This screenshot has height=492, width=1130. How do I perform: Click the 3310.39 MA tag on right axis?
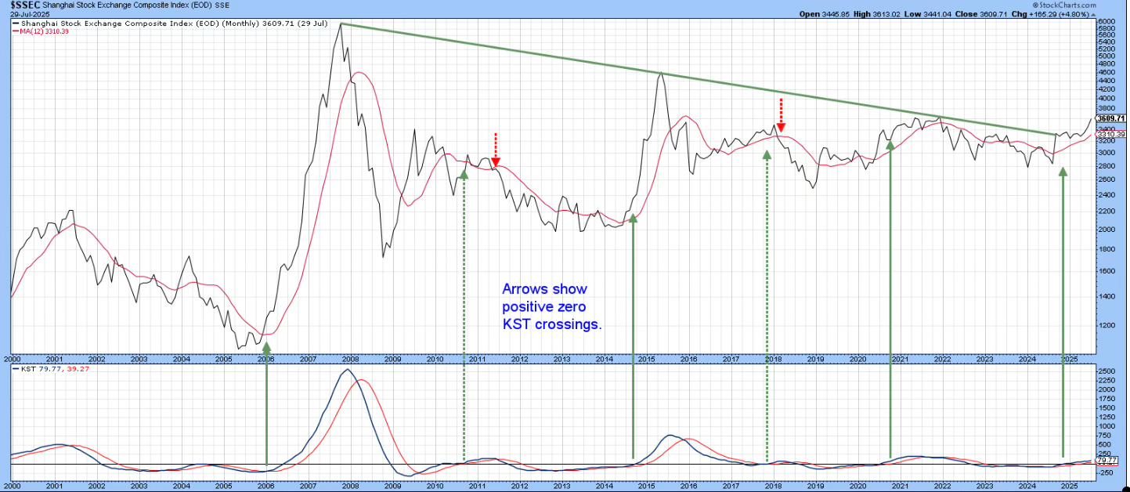coord(1111,134)
